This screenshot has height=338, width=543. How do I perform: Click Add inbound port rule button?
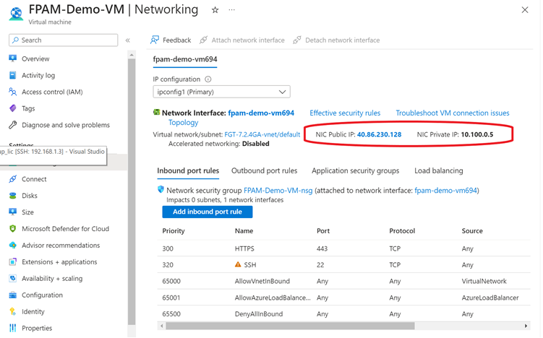click(x=207, y=212)
